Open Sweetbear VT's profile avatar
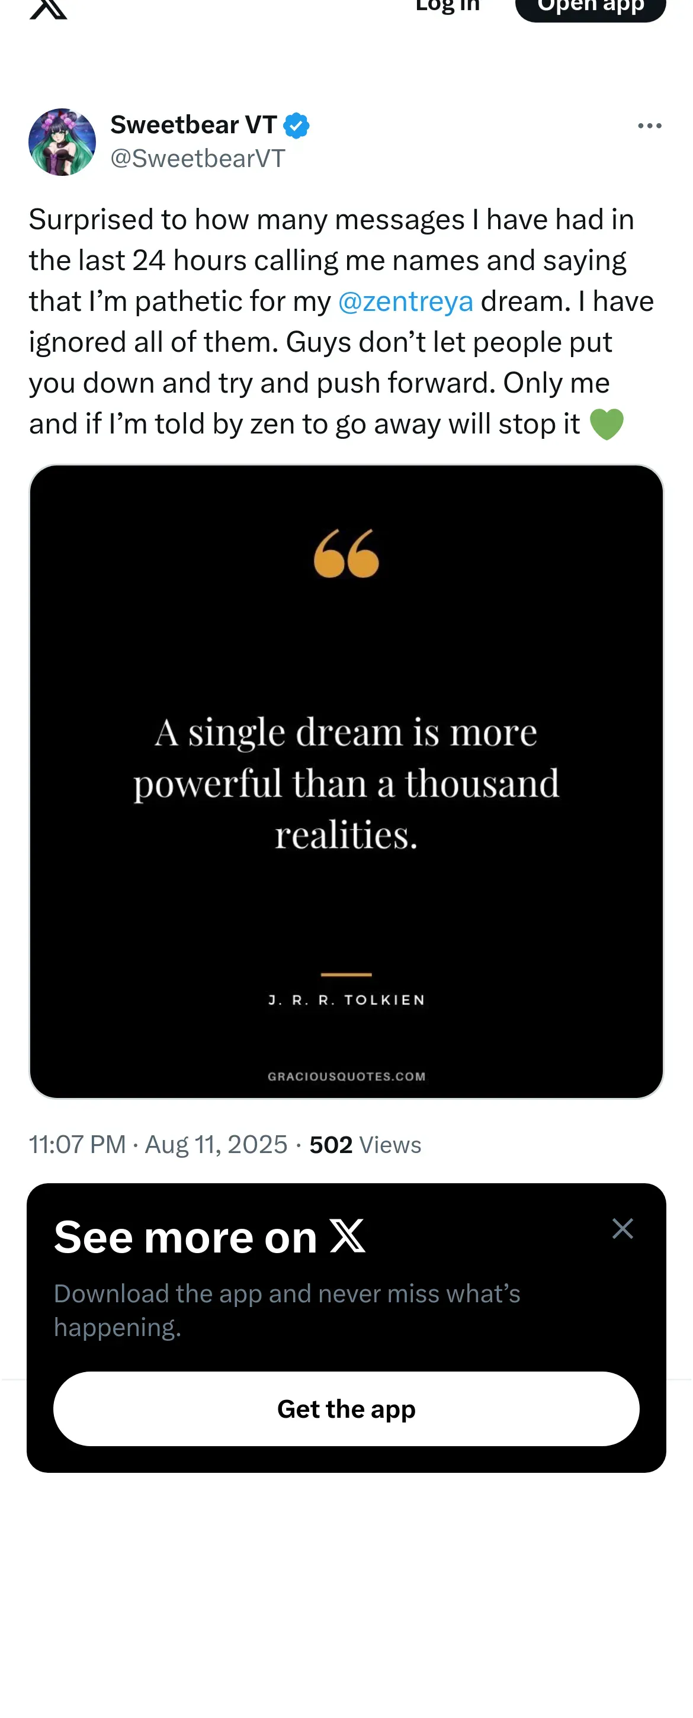The image size is (693, 1718). click(62, 142)
